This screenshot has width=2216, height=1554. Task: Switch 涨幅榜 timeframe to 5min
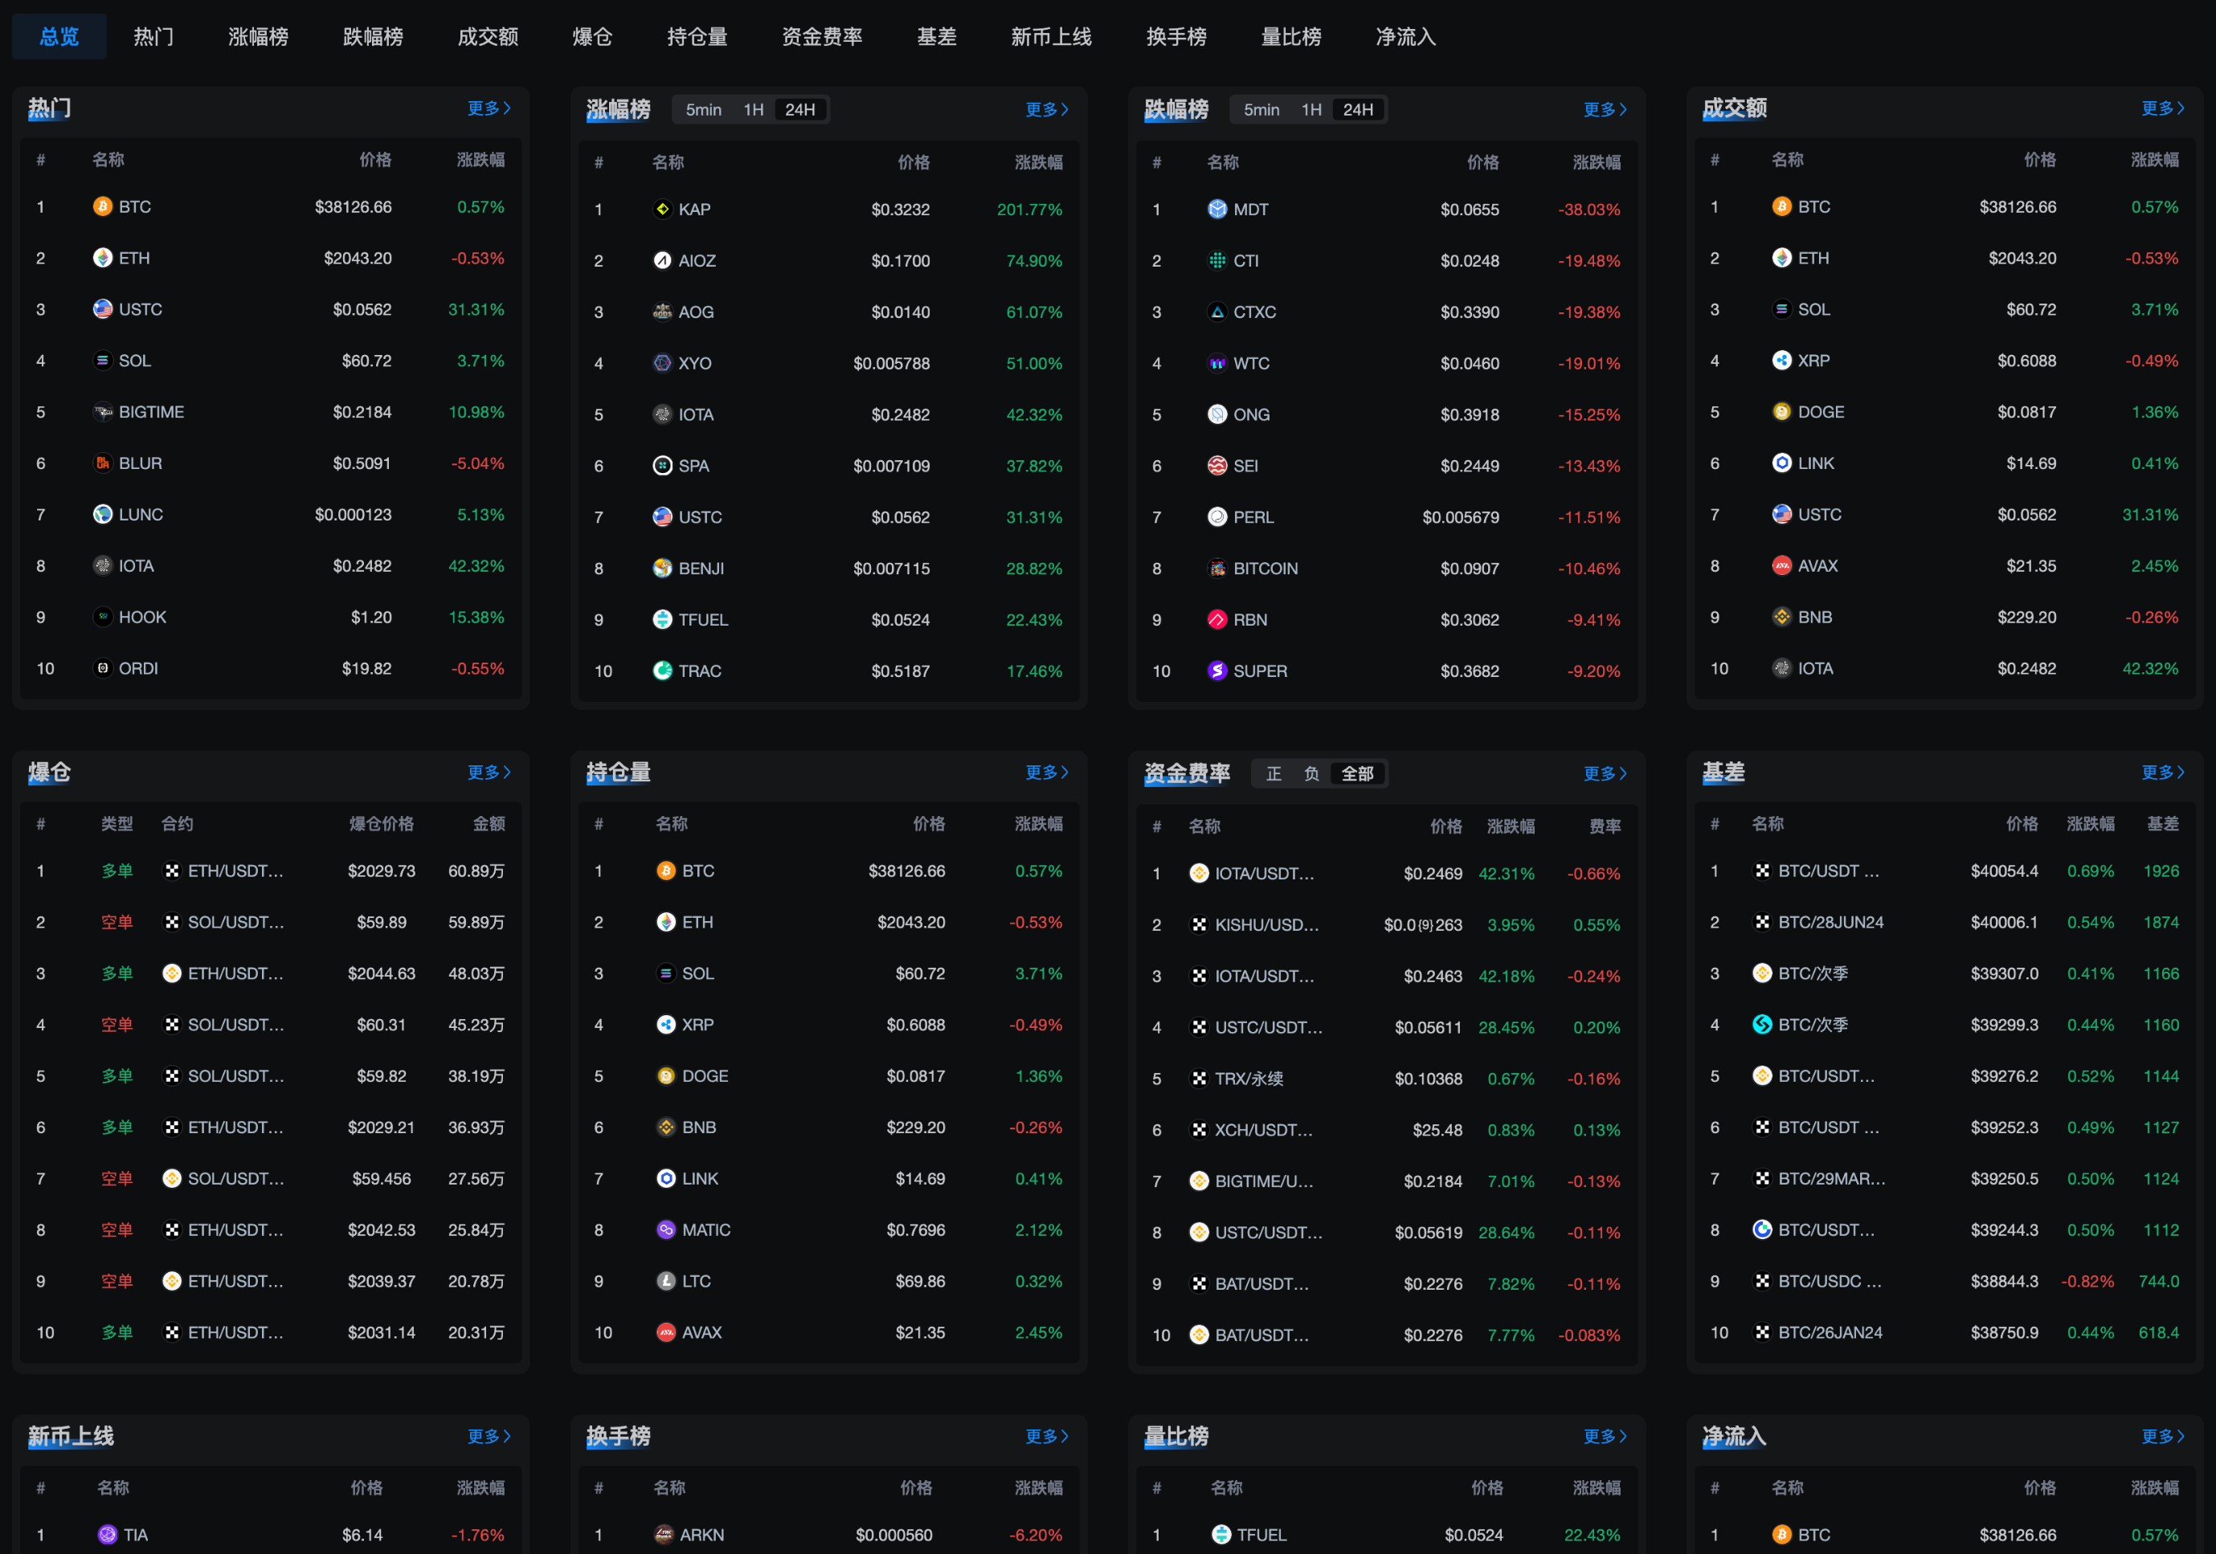click(x=702, y=110)
